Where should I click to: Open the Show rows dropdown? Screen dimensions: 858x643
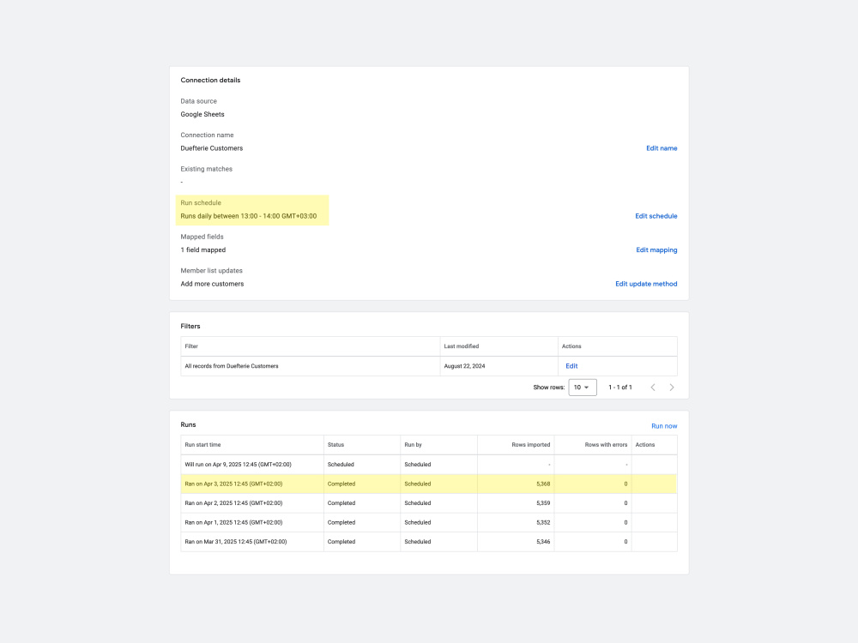583,388
